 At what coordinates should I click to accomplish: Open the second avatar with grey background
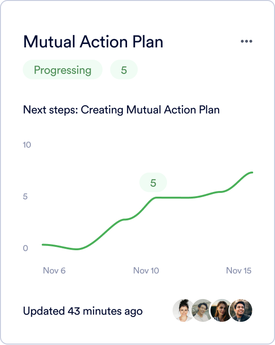pos(202,310)
